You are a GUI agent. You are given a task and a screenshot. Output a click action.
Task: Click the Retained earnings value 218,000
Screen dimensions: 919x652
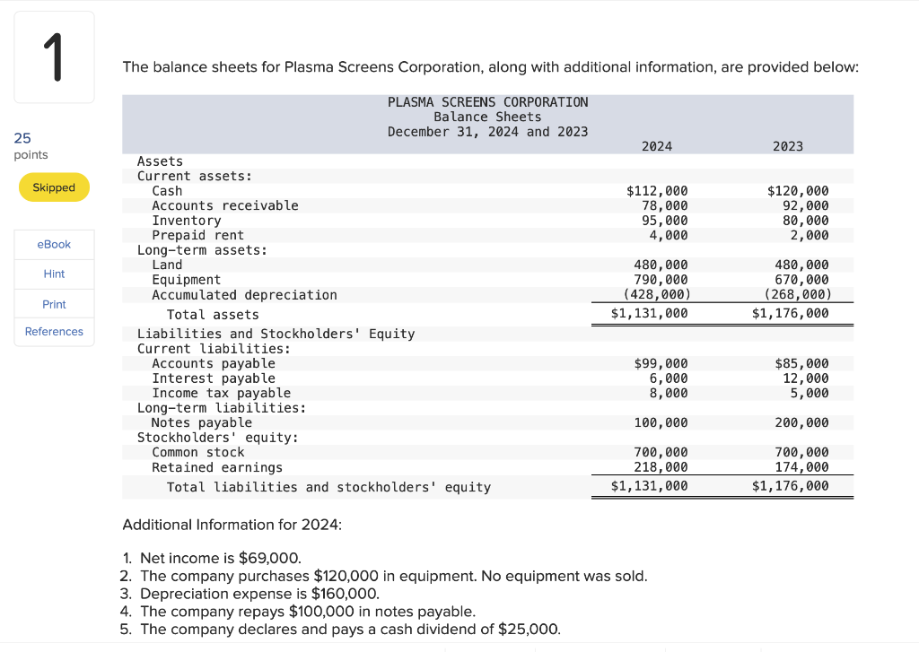tap(664, 466)
